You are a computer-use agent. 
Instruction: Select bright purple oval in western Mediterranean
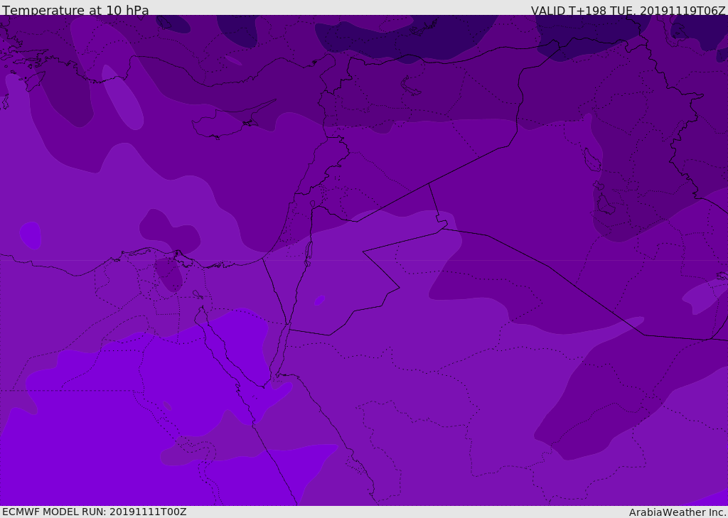pyautogui.click(x=30, y=235)
